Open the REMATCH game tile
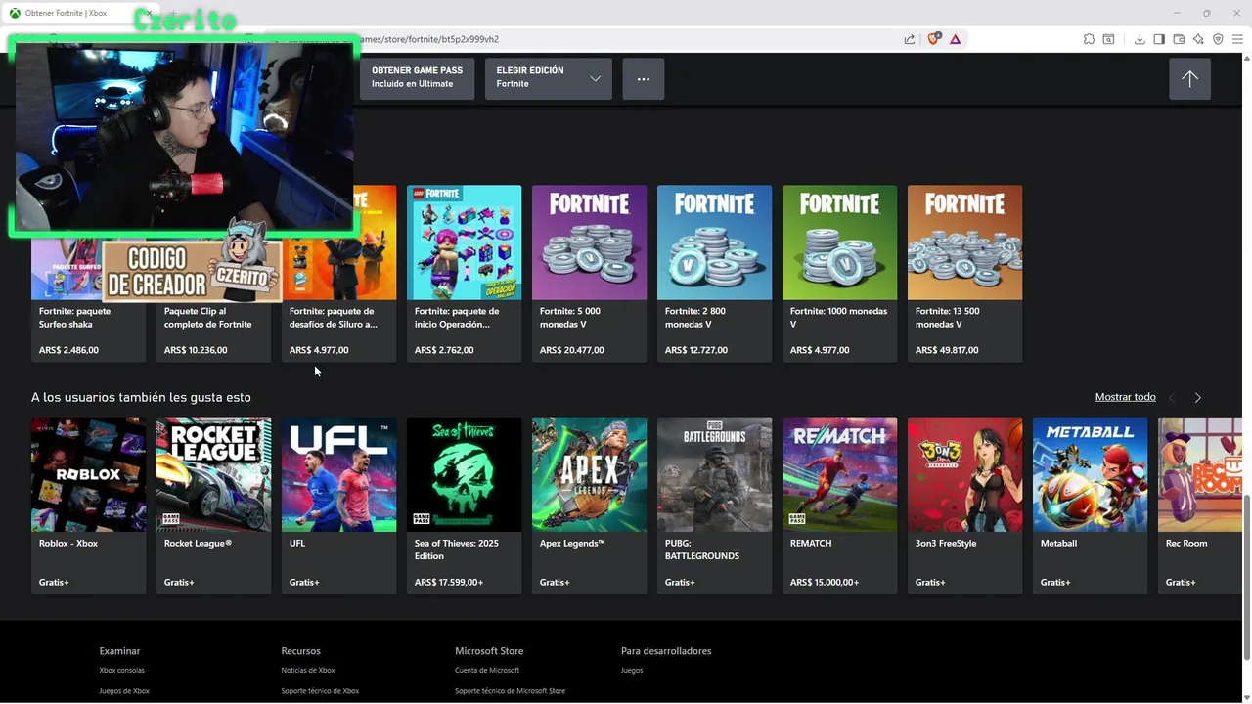Viewport: 1252px width, 704px height. (839, 506)
